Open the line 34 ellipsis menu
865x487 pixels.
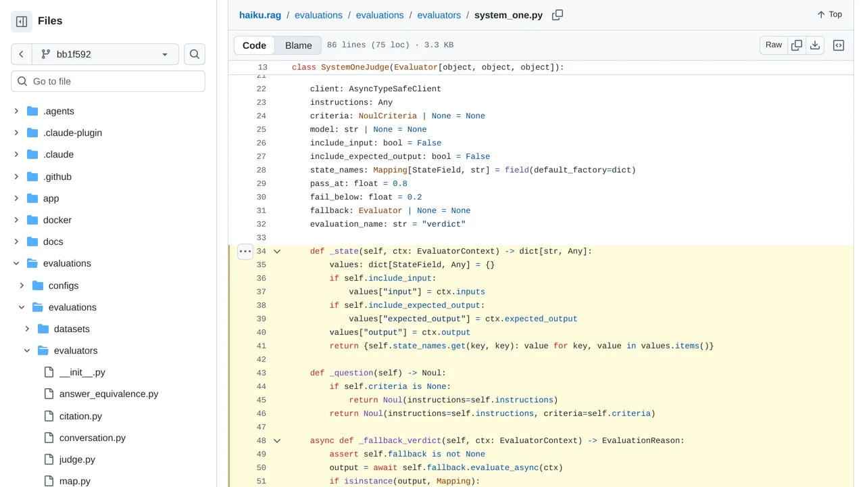(245, 251)
